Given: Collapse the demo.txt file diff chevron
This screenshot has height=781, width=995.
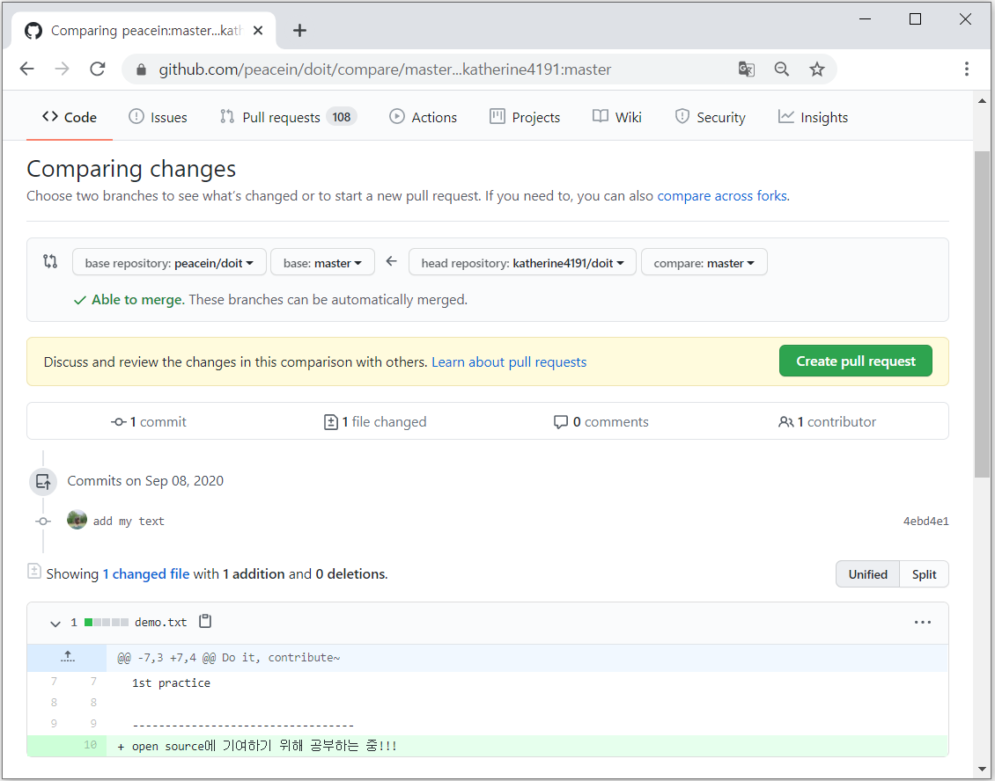Looking at the screenshot, I should click(55, 624).
